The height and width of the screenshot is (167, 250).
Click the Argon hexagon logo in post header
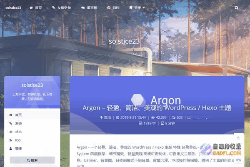pos(138,100)
